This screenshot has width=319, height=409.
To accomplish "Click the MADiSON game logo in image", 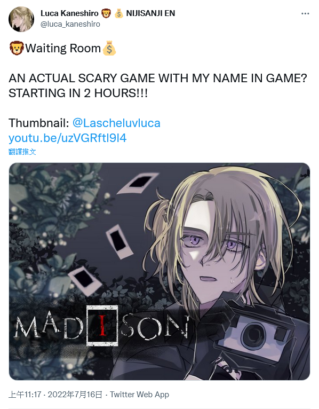I will (x=102, y=327).
